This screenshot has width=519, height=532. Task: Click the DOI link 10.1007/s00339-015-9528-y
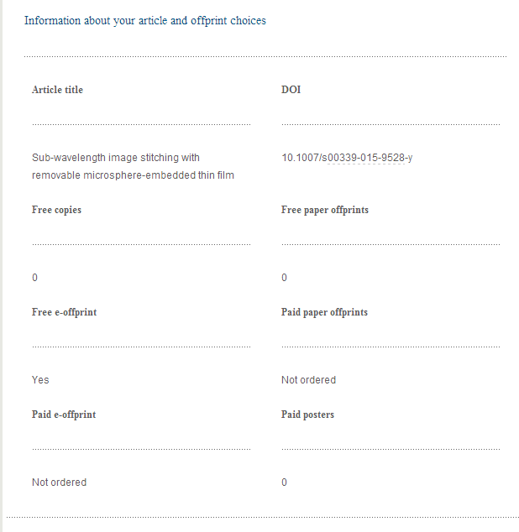tap(347, 158)
